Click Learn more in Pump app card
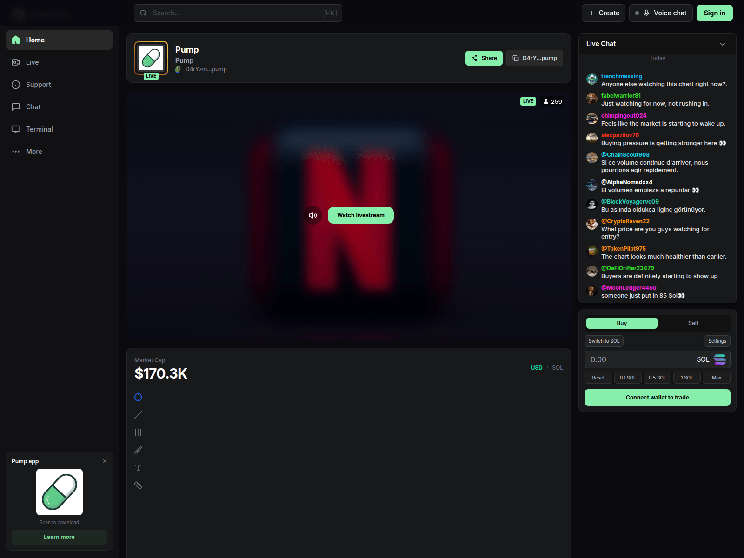The height and width of the screenshot is (558, 744). coord(59,537)
